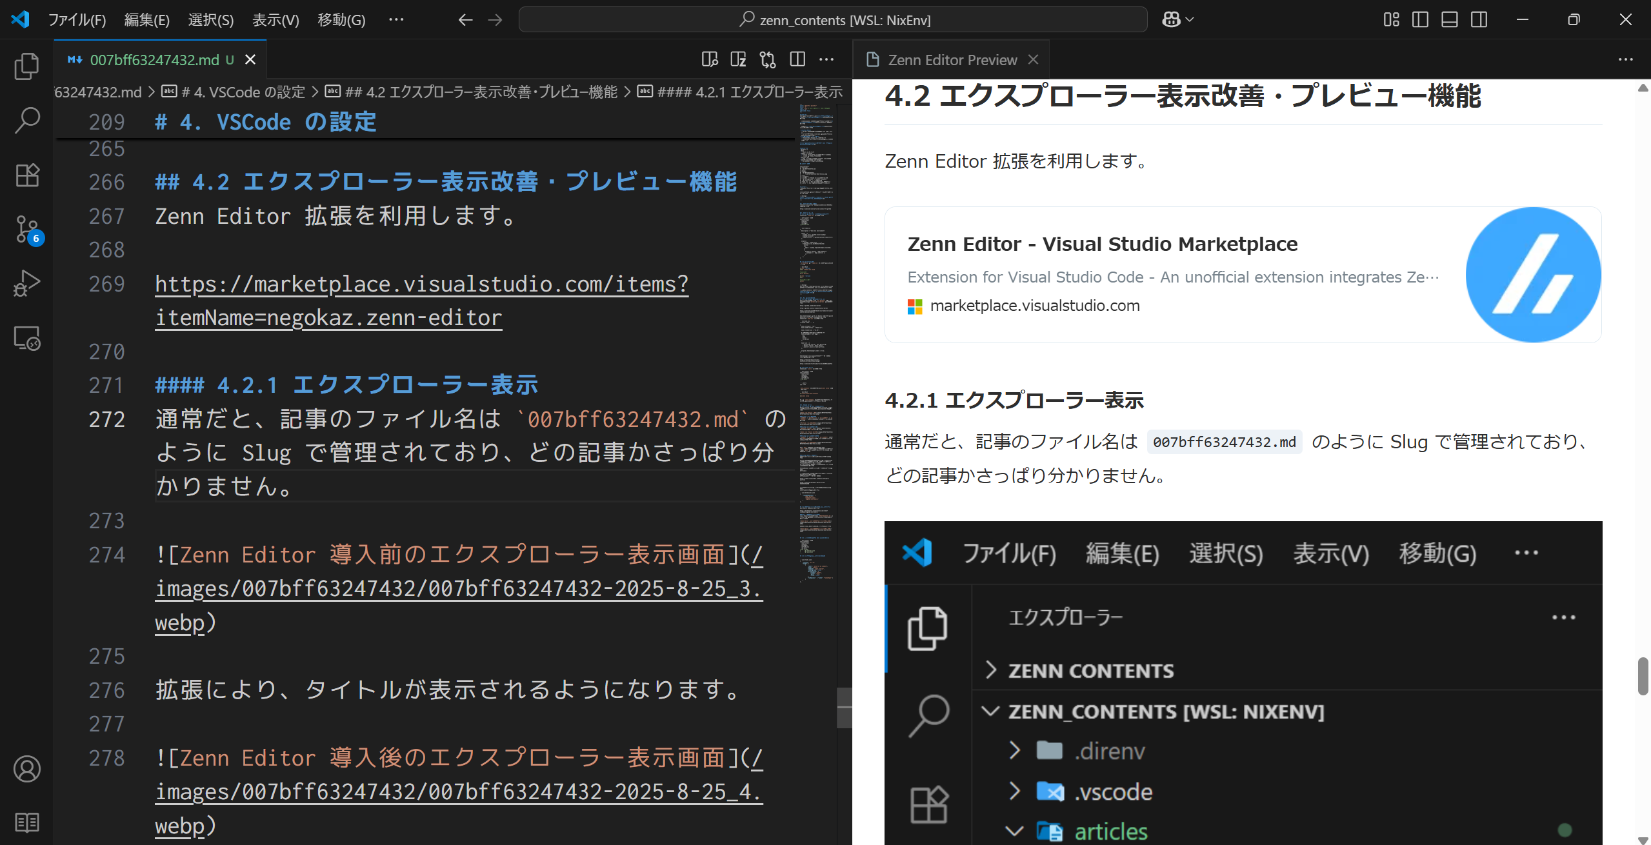Open the 編集(E) menu
The image size is (1651, 845).
pyautogui.click(x=146, y=20)
